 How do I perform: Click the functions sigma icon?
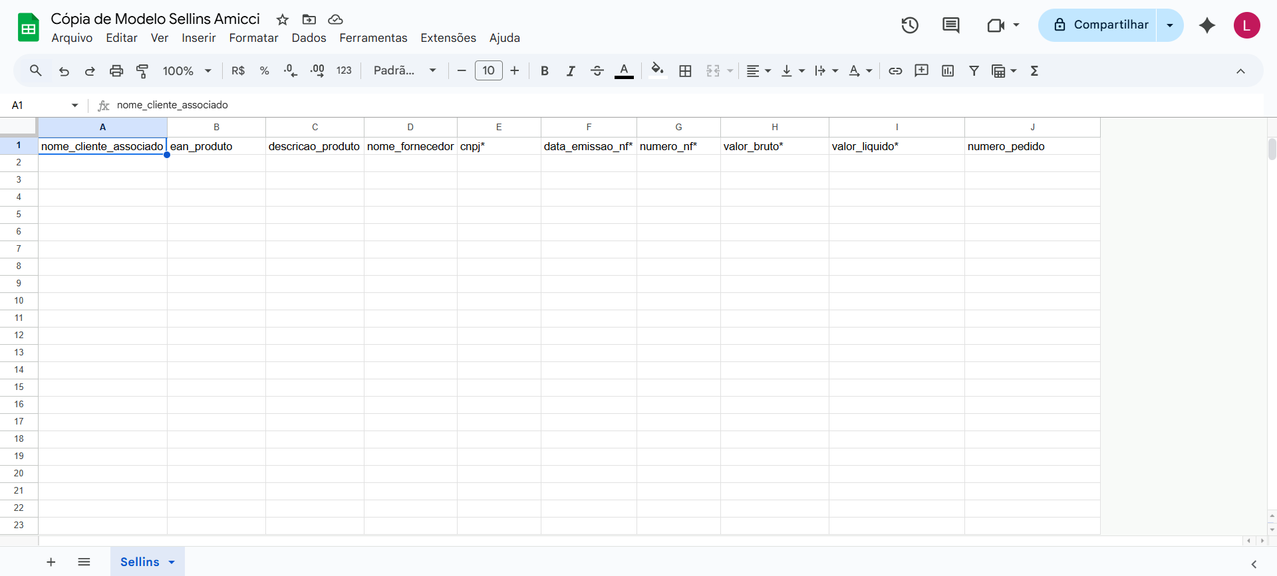tap(1034, 71)
